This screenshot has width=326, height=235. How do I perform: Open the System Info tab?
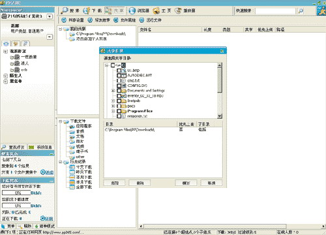(41, 147)
